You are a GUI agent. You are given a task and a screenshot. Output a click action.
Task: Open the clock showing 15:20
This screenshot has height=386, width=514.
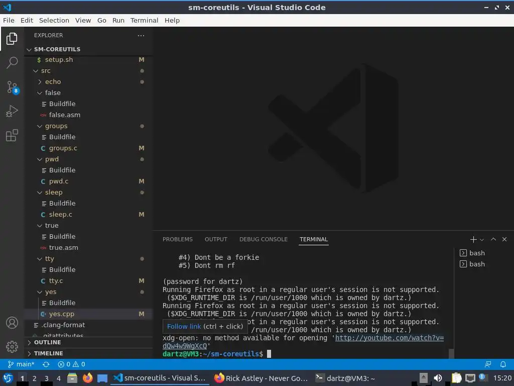pyautogui.click(x=502, y=378)
